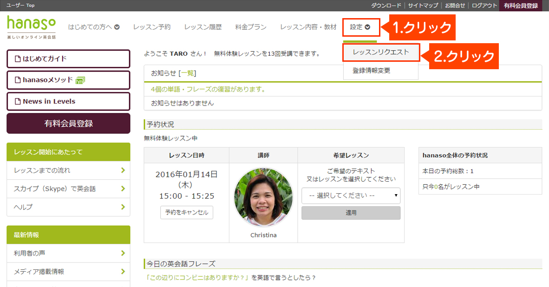Click ログアウト to sign out
This screenshot has width=549, height=287.
coord(484,5)
